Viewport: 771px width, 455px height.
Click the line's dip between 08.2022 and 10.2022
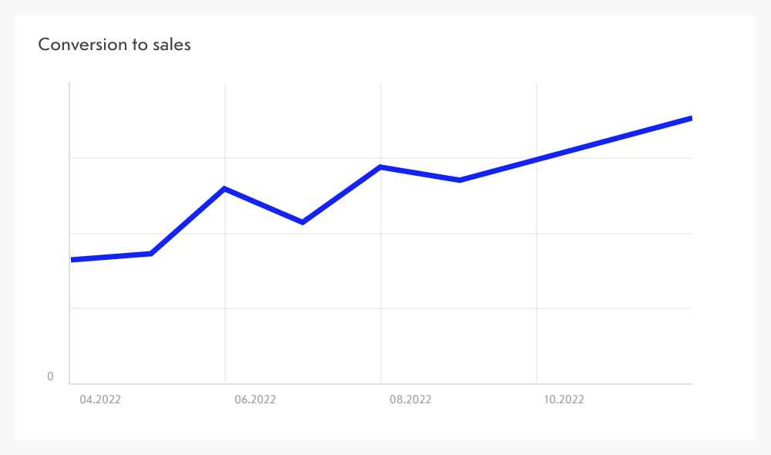(x=460, y=180)
